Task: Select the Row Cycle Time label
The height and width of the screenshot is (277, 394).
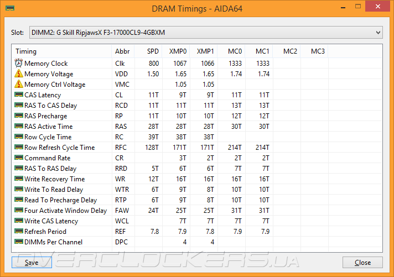Action: (48, 137)
